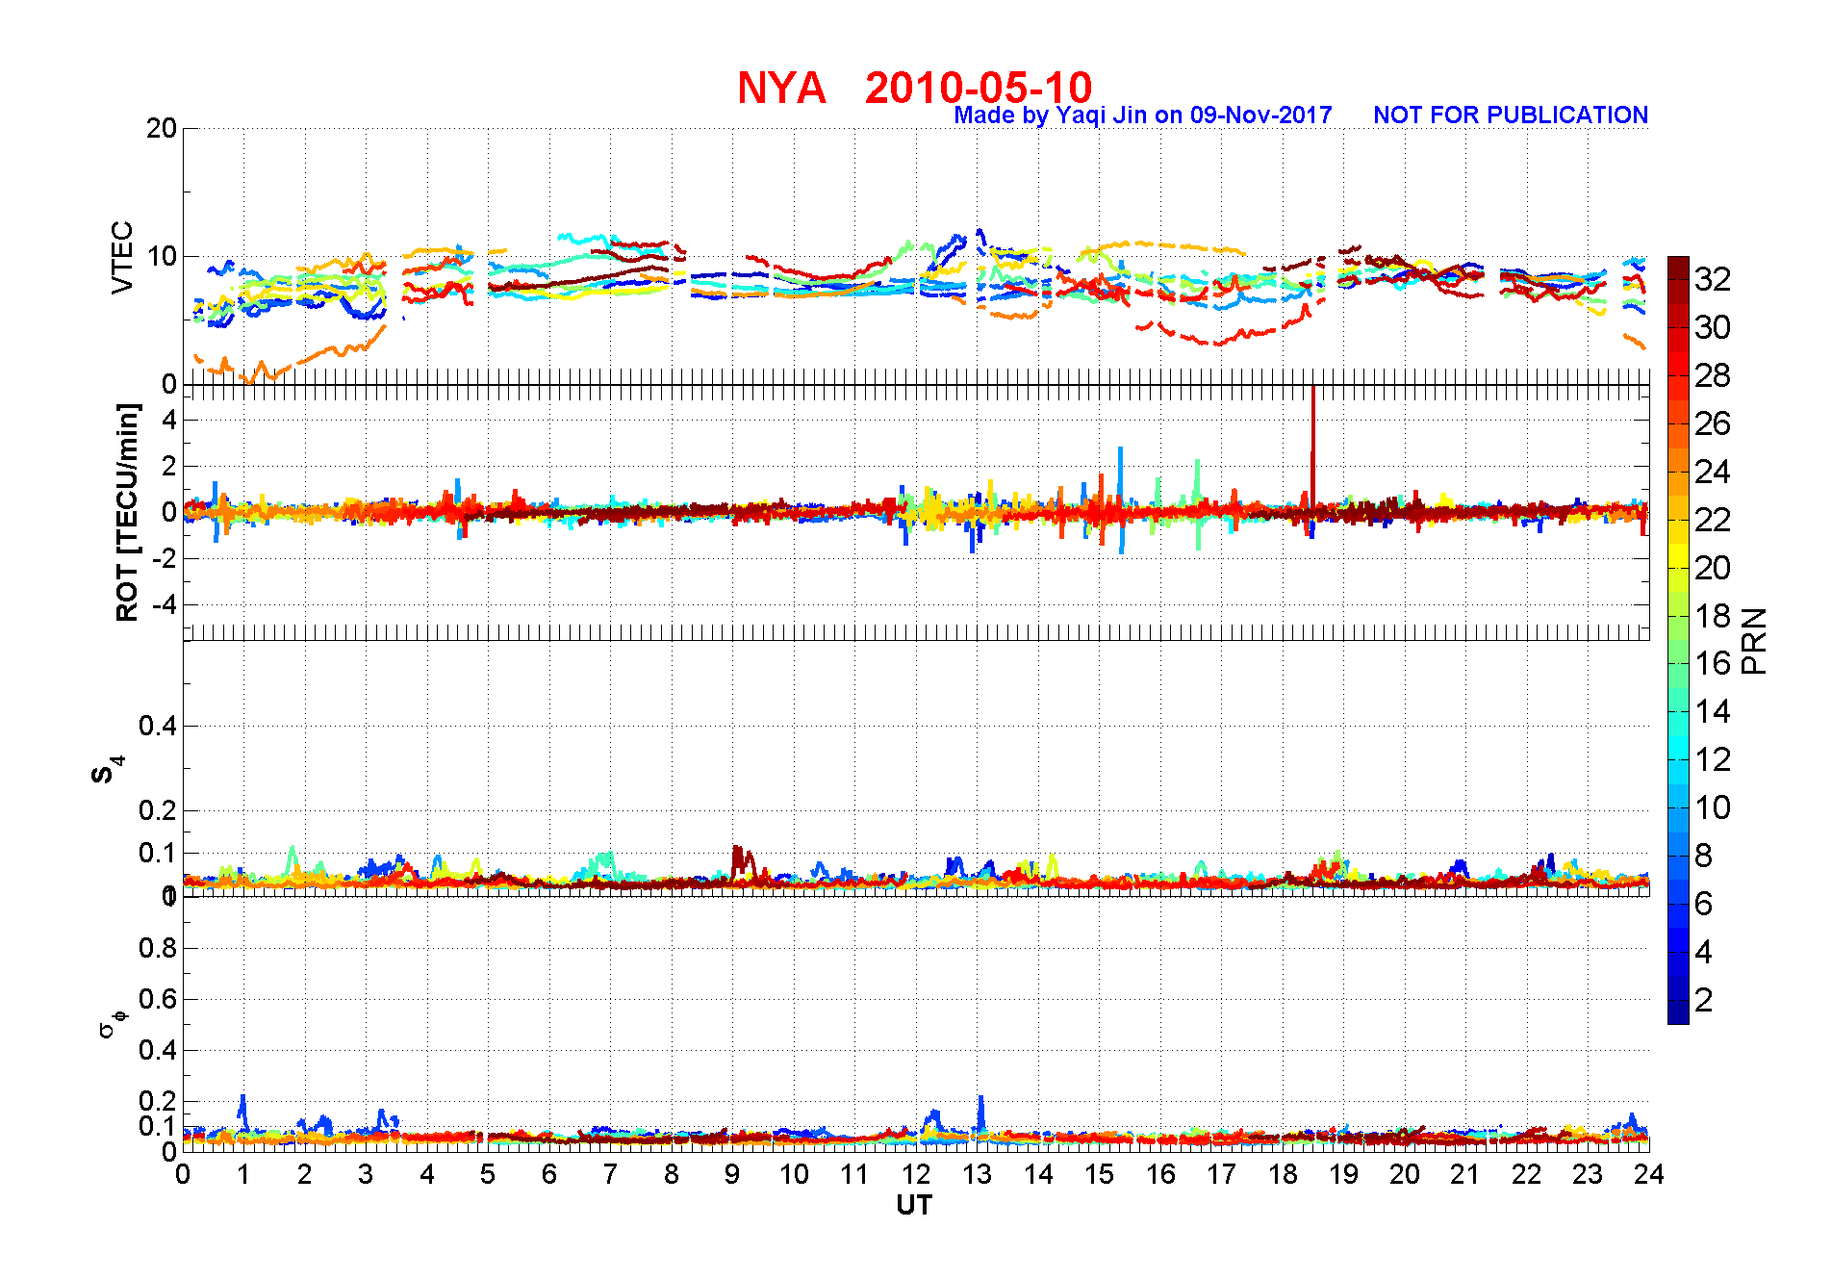The height and width of the screenshot is (1280, 1832).
Task: Click colorbar tick label "4"
Action: tap(1704, 952)
